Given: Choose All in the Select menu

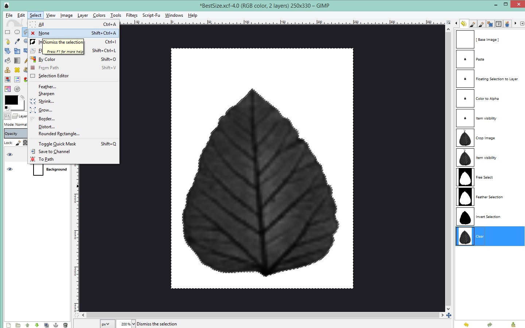Looking at the screenshot, I should 73,24.
